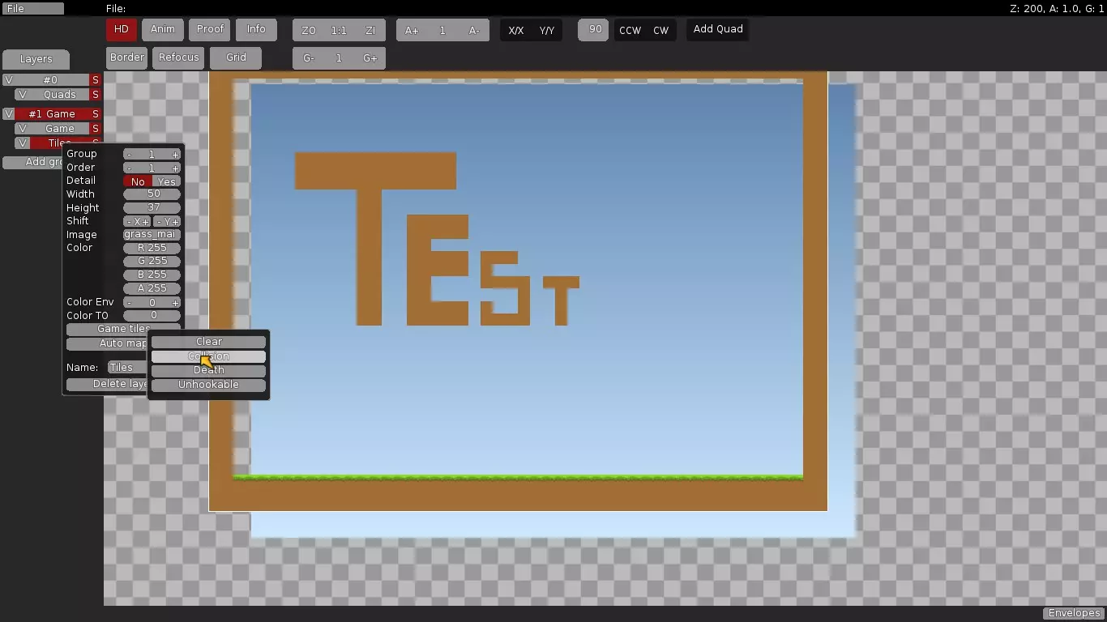Image resolution: width=1107 pixels, height=622 pixels.
Task: Click the Border button
Action: tap(127, 58)
